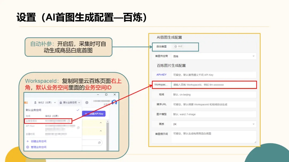Click the 图片模型 field with wan2.7-image placeholder
The height and width of the screenshot is (162, 289).
pos(214,114)
